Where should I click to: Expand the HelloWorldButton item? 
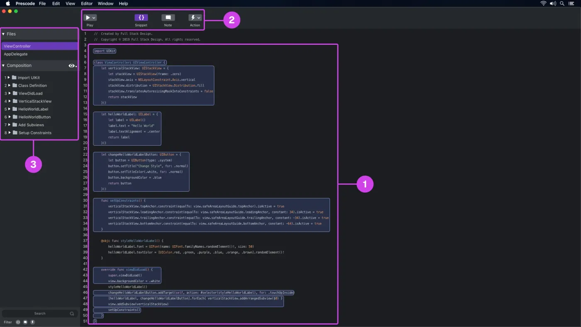9,117
